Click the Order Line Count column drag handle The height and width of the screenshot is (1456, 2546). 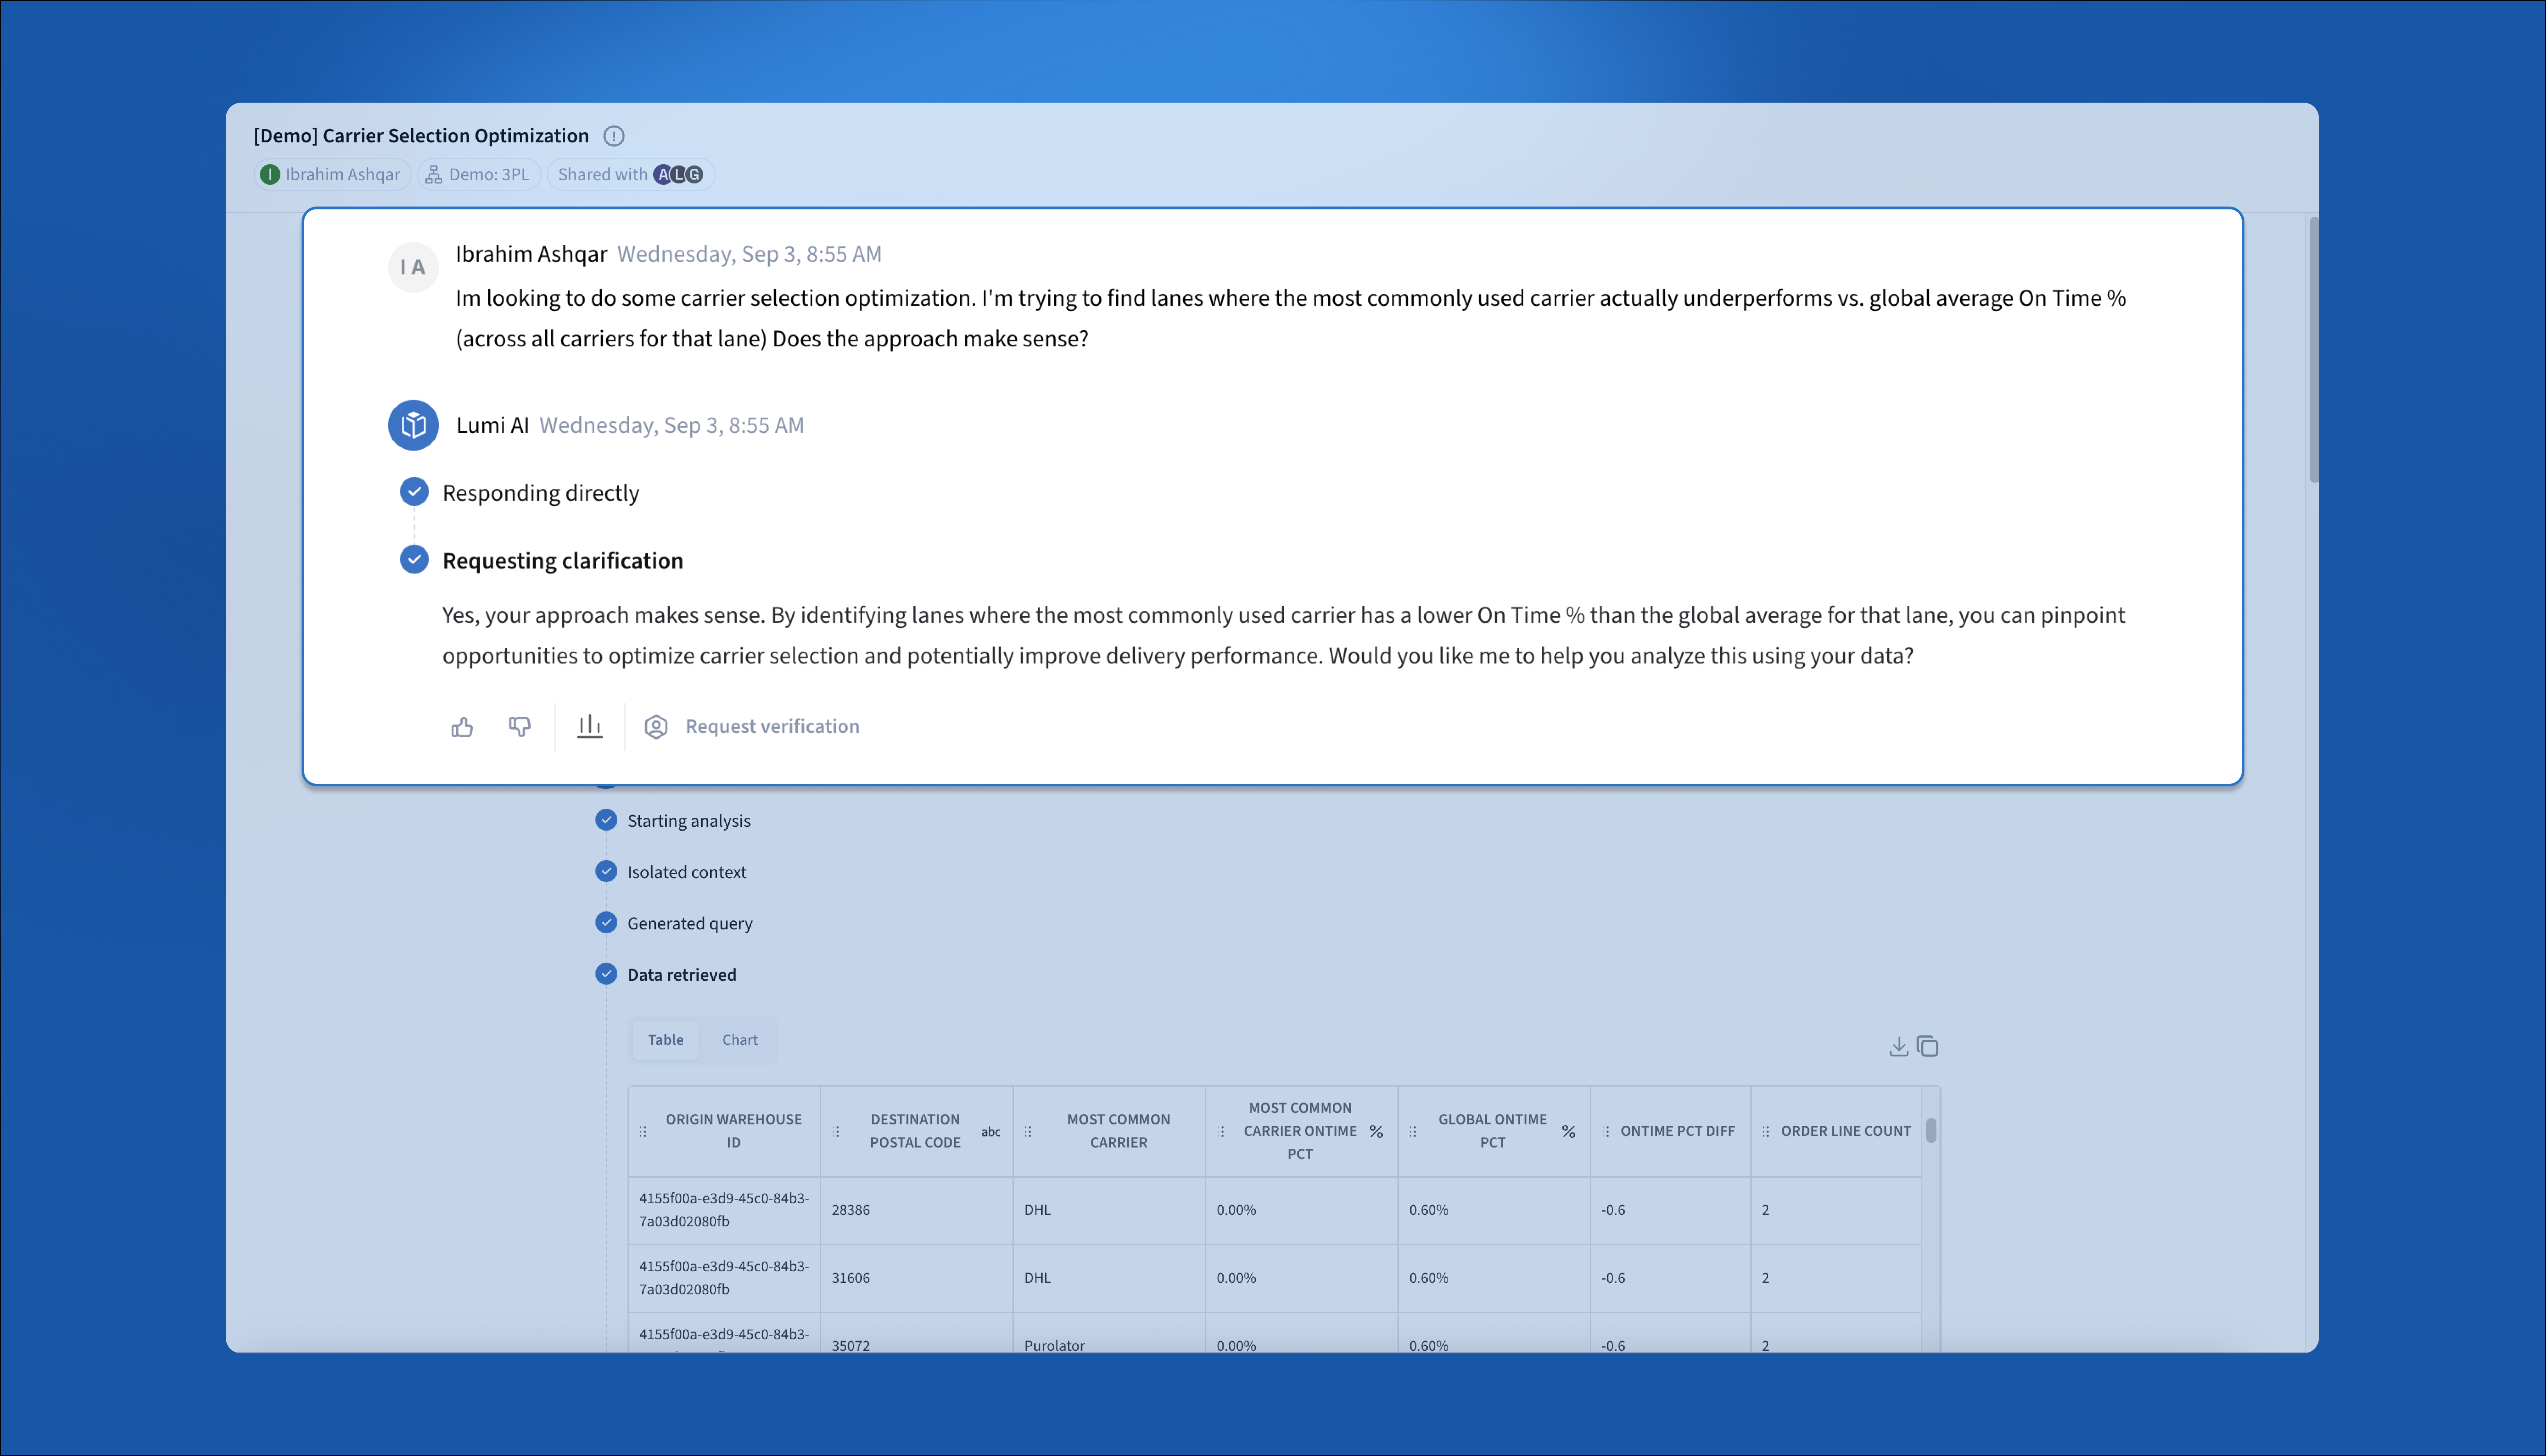[x=1766, y=1132]
